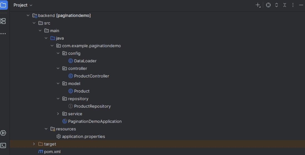The height and width of the screenshot is (155, 305).
Task: Click the Collapse All arrows icon
Action: [284, 5]
